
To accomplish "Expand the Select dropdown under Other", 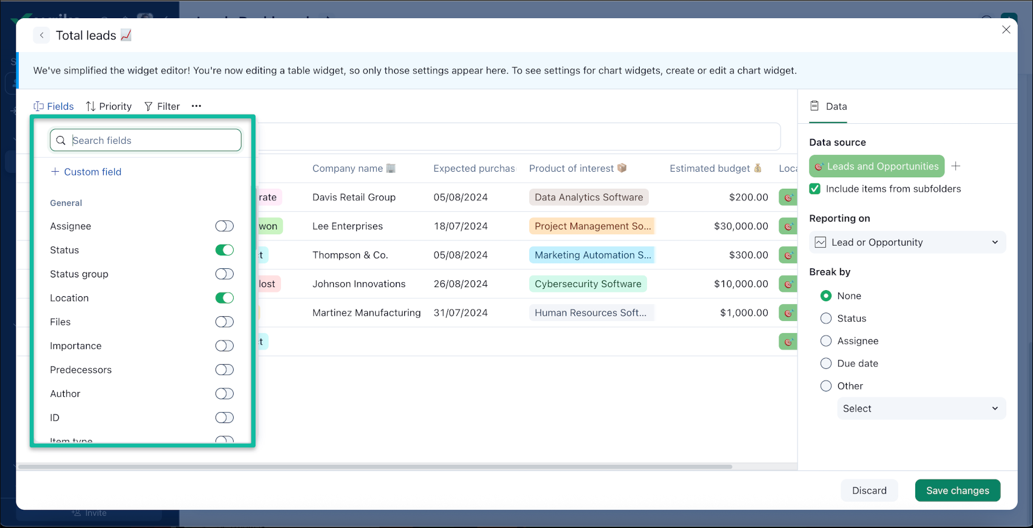I will pos(920,408).
